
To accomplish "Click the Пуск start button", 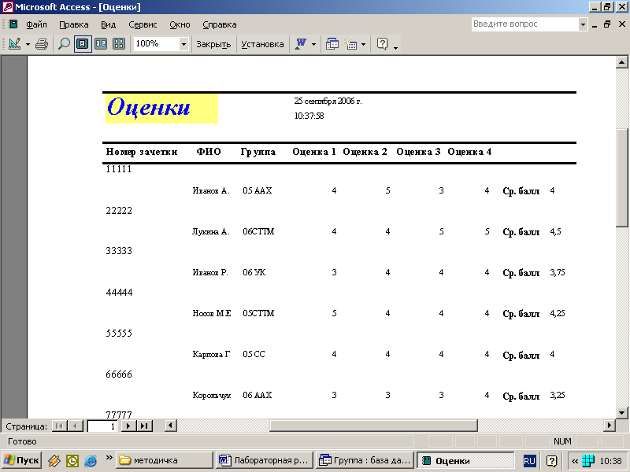I will [21, 460].
